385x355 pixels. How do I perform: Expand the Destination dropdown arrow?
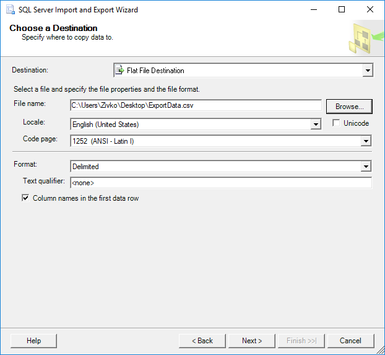pyautogui.click(x=368, y=70)
